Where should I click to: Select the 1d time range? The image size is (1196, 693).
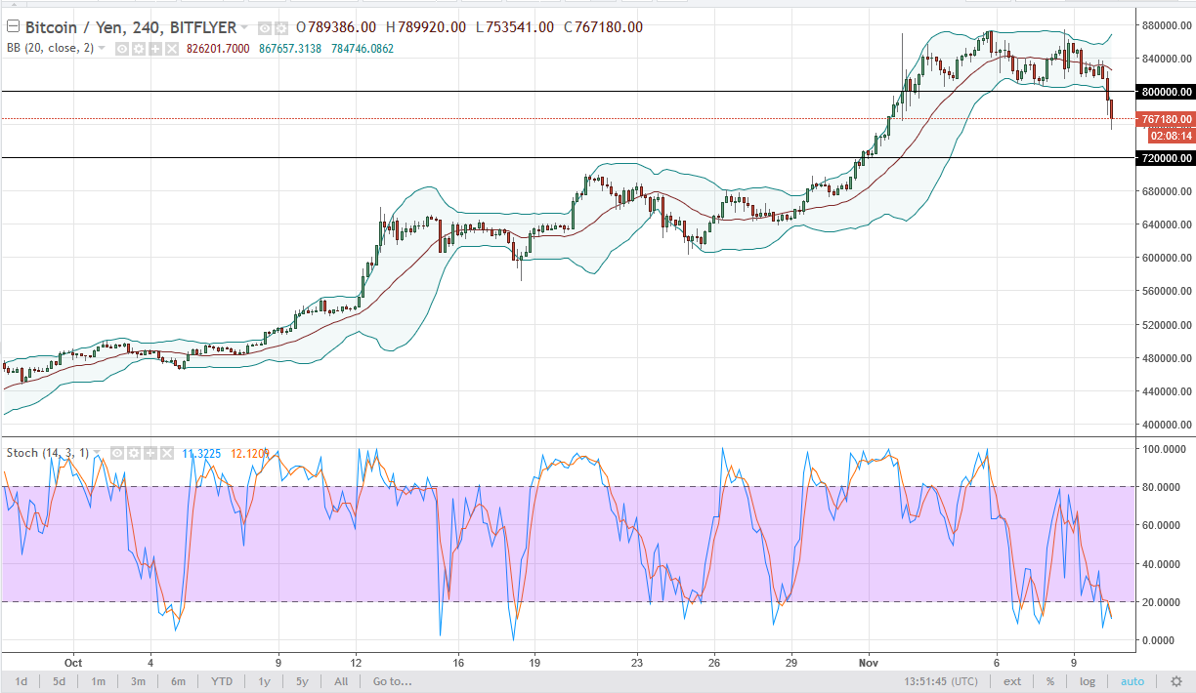pos(21,681)
